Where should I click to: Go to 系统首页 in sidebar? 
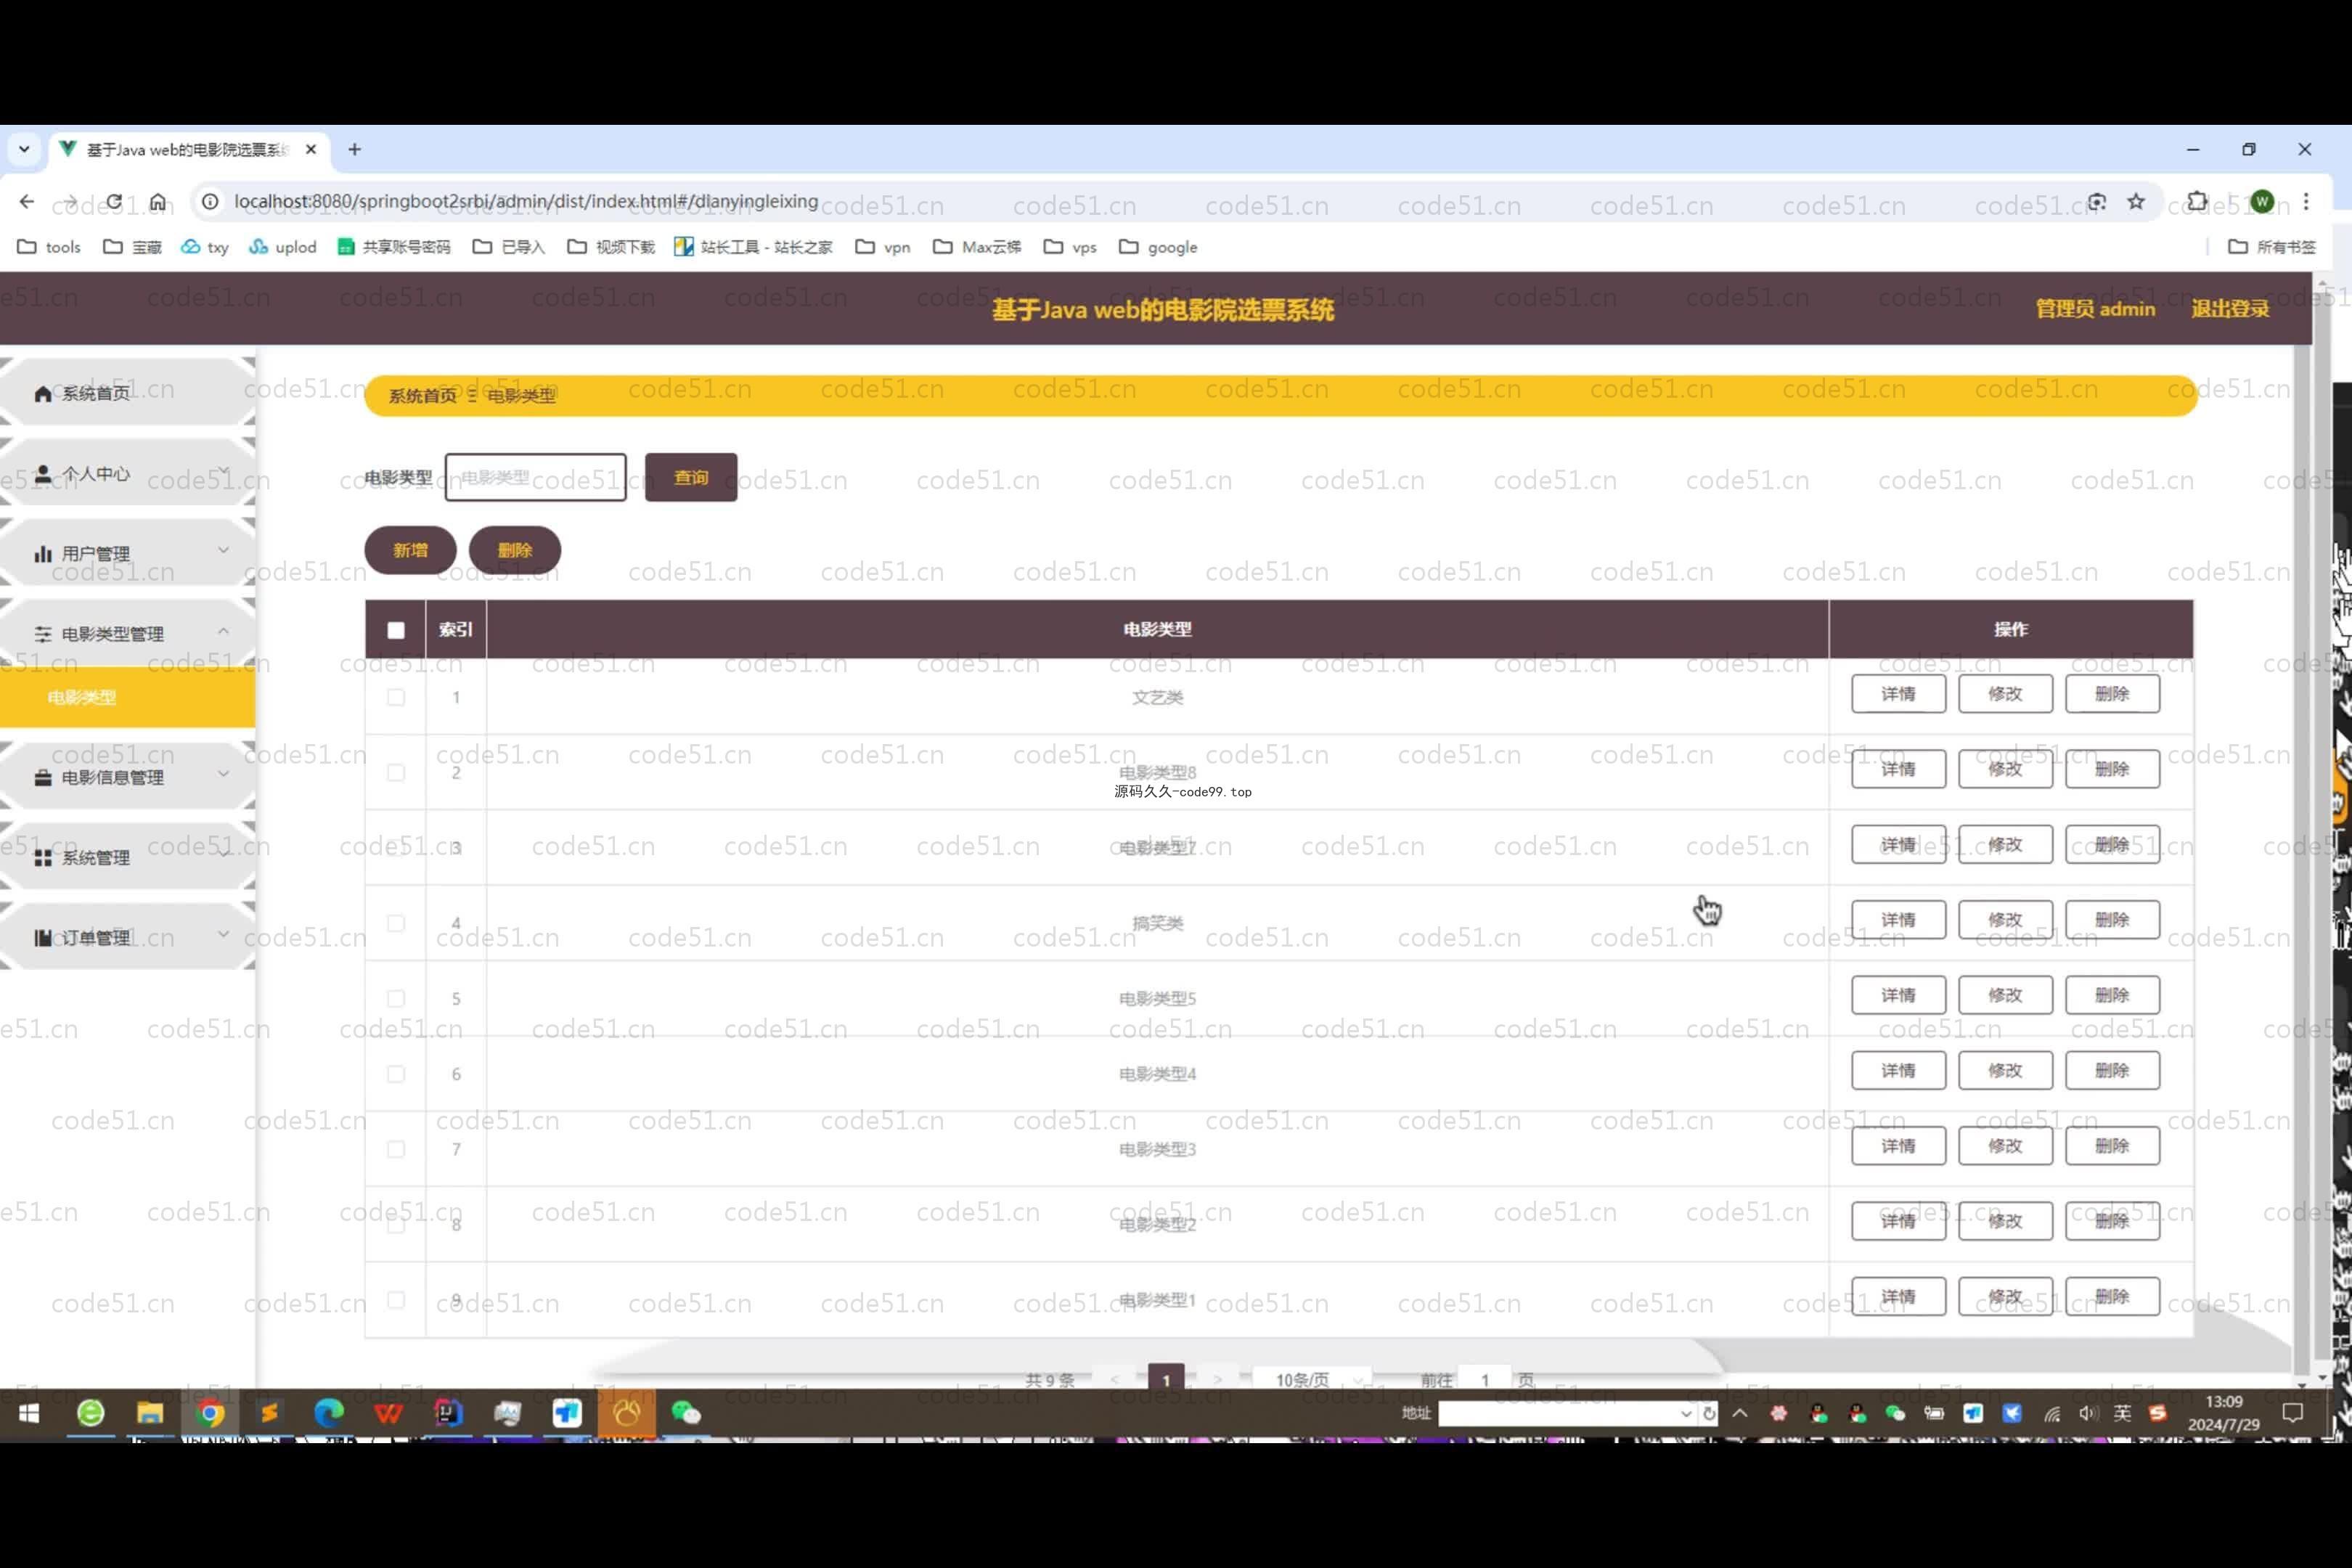pos(127,393)
